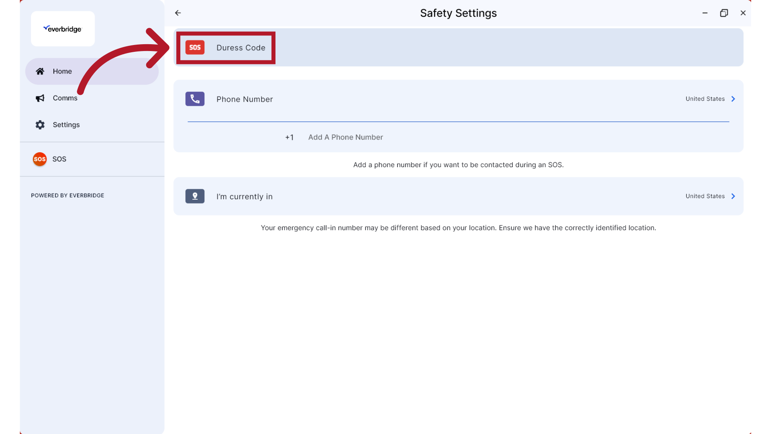Click the +1 country code selector
This screenshot has height=434, width=771.
pyautogui.click(x=289, y=137)
